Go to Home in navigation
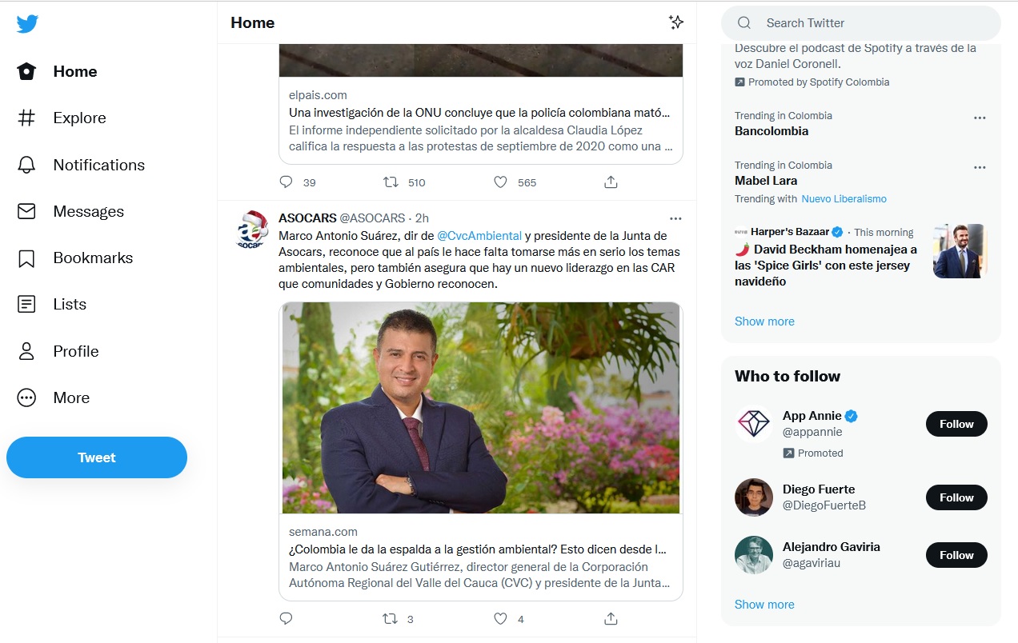This screenshot has width=1018, height=643. [75, 72]
